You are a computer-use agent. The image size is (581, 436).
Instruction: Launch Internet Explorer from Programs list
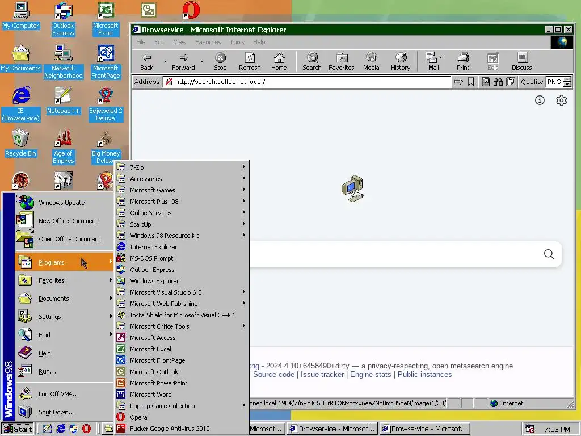click(181, 247)
